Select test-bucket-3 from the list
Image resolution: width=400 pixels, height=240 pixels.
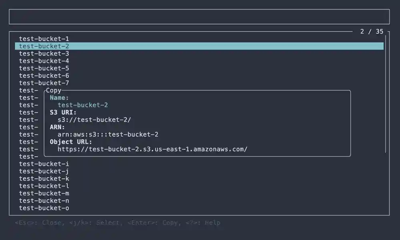tap(44, 54)
